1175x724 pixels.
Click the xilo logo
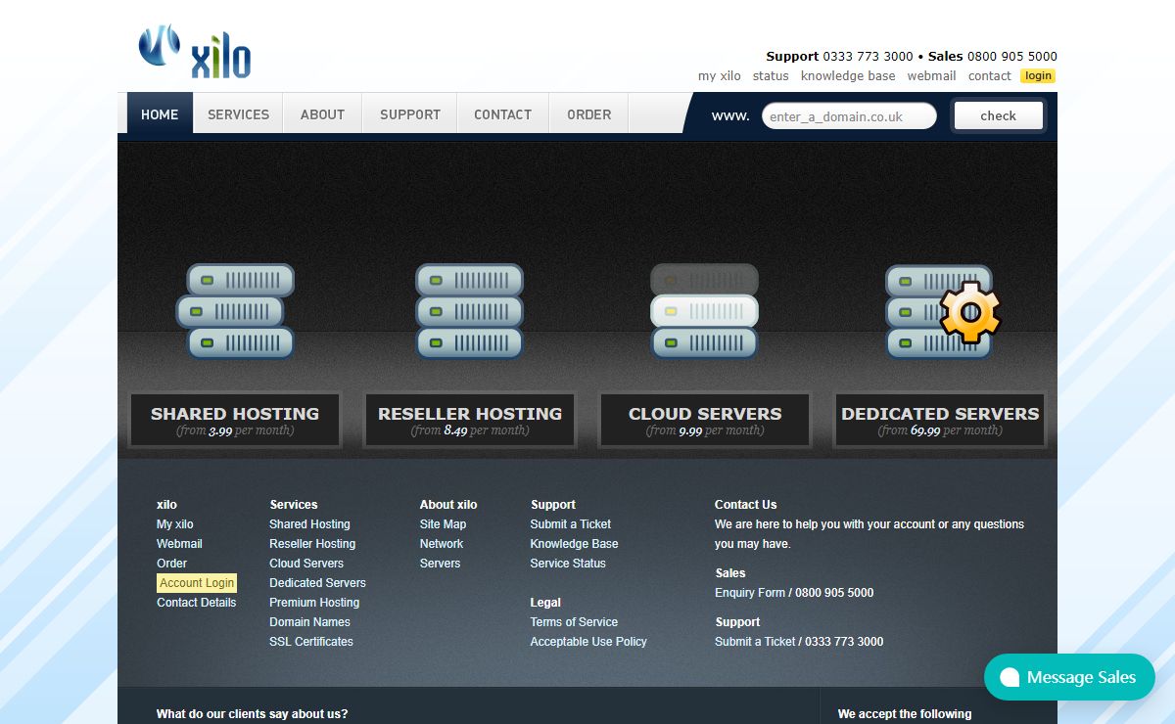click(195, 52)
